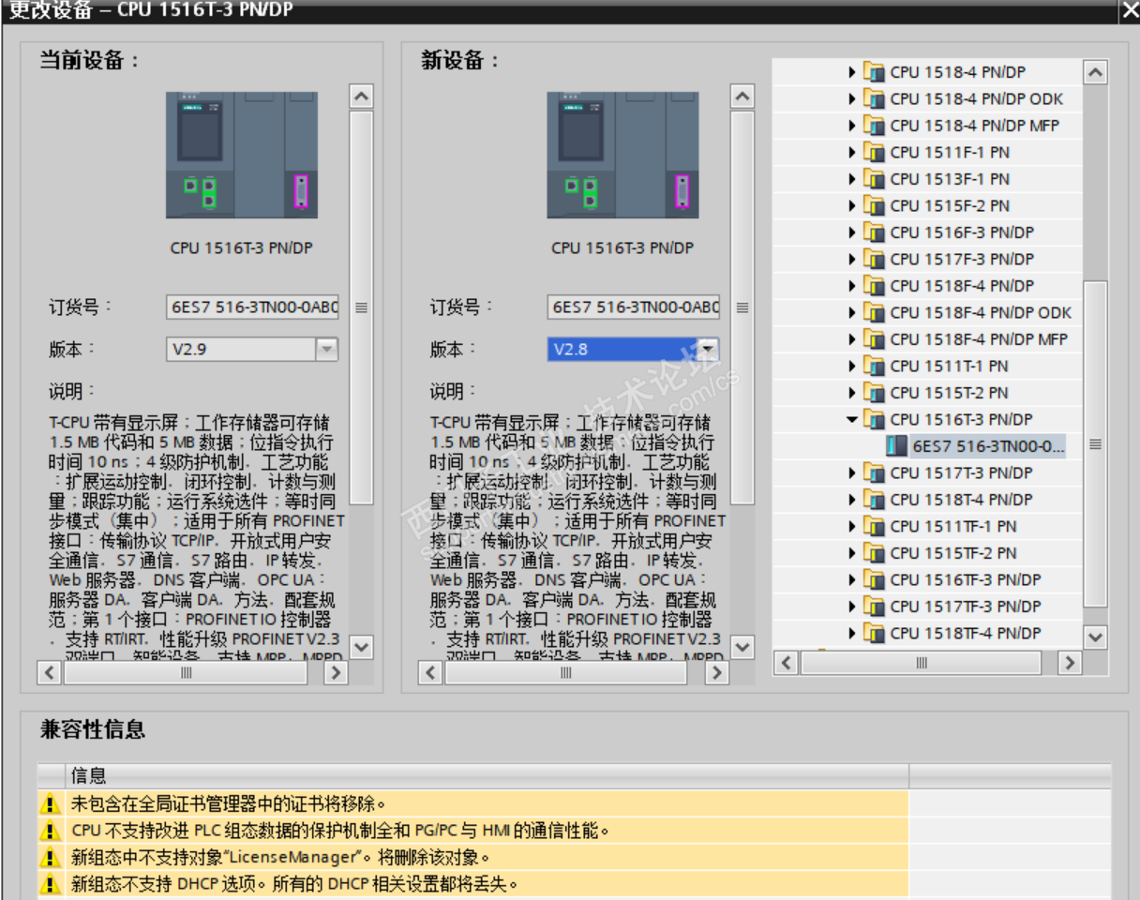Click the CPU 1516F-3 PN/DP folder icon
1140x900 pixels.
[x=874, y=232]
